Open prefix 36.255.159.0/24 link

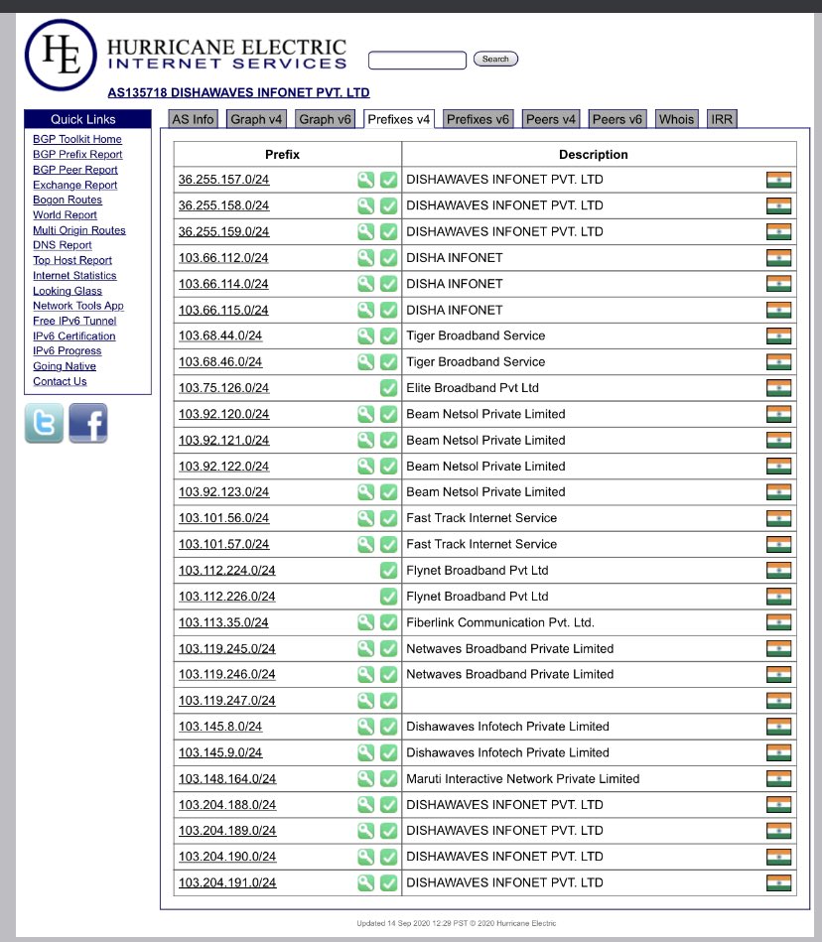pyautogui.click(x=223, y=232)
